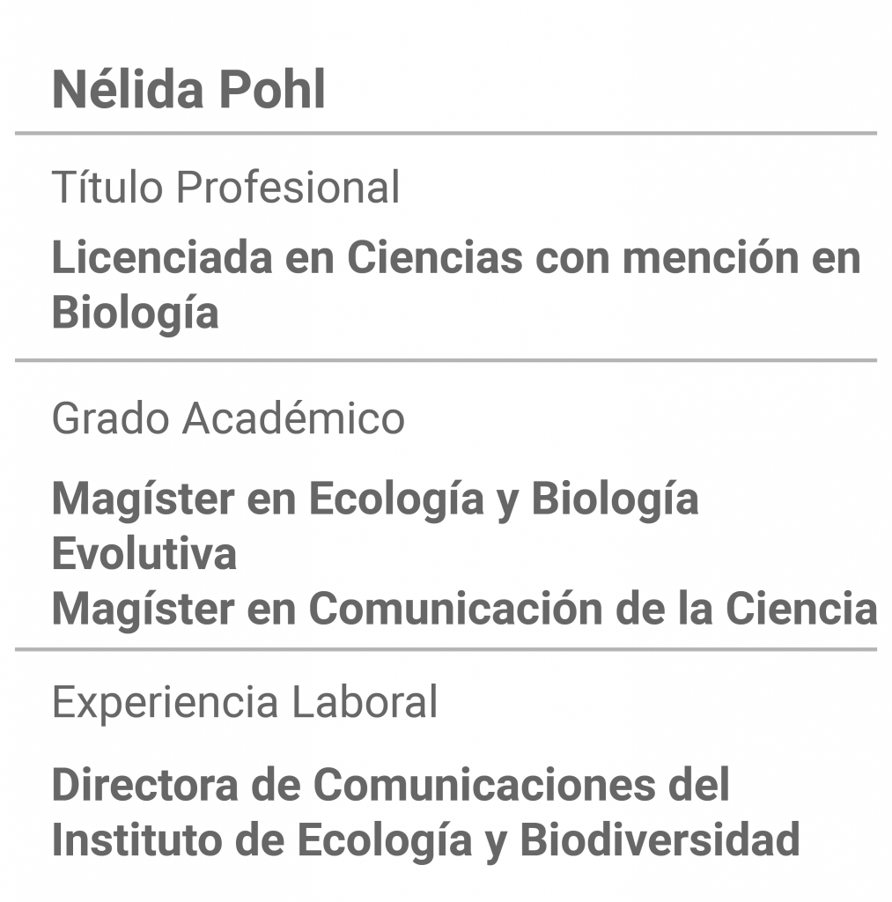
Task: Click the word Pohl in the title
Action: (273, 89)
